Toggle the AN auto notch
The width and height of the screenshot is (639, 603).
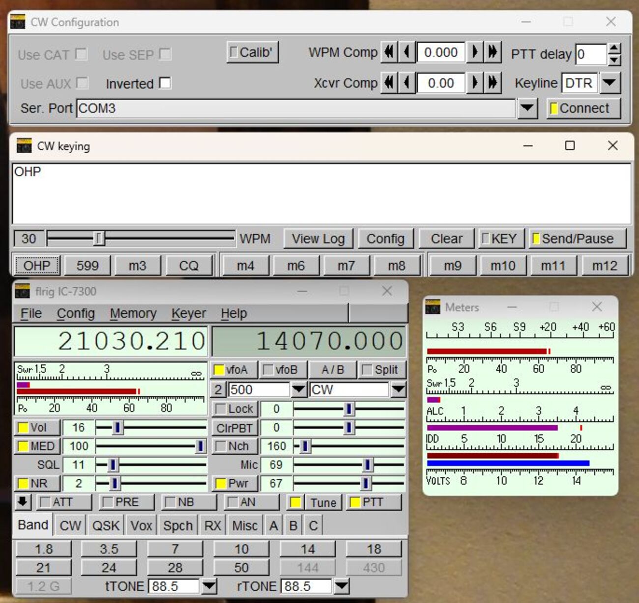coord(252,502)
